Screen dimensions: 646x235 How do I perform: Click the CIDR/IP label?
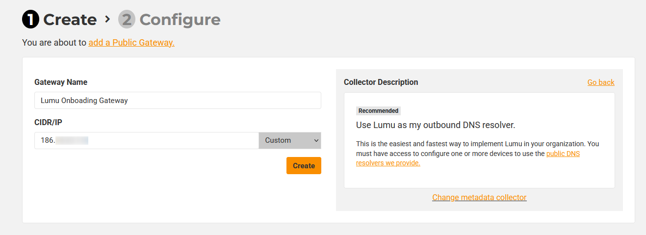tap(47, 122)
